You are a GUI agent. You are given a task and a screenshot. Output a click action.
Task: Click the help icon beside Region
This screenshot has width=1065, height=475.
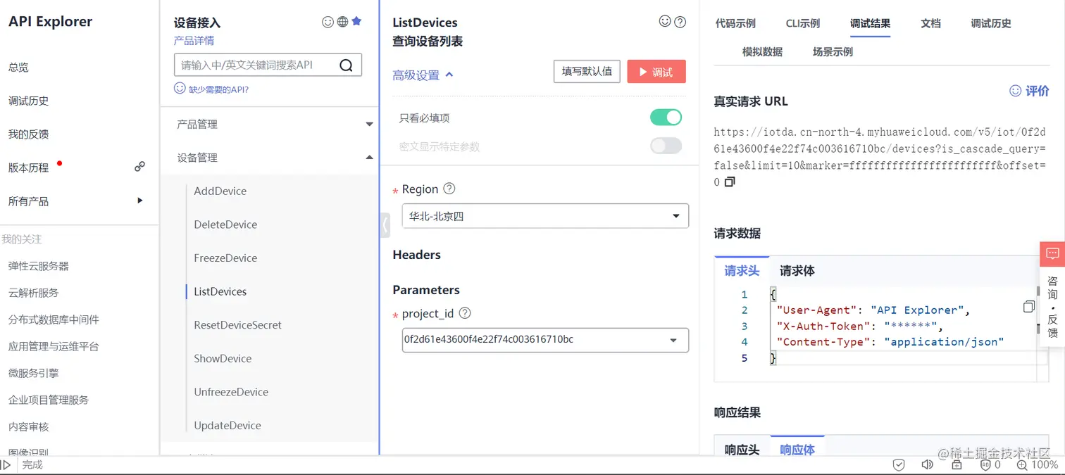449,189
